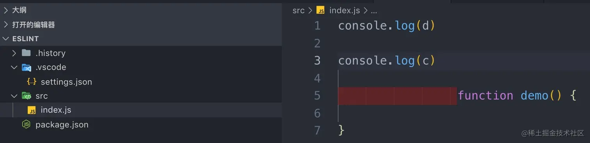The height and width of the screenshot is (143, 590).
Task: Click the .vscode folder icon
Action: coord(26,67)
